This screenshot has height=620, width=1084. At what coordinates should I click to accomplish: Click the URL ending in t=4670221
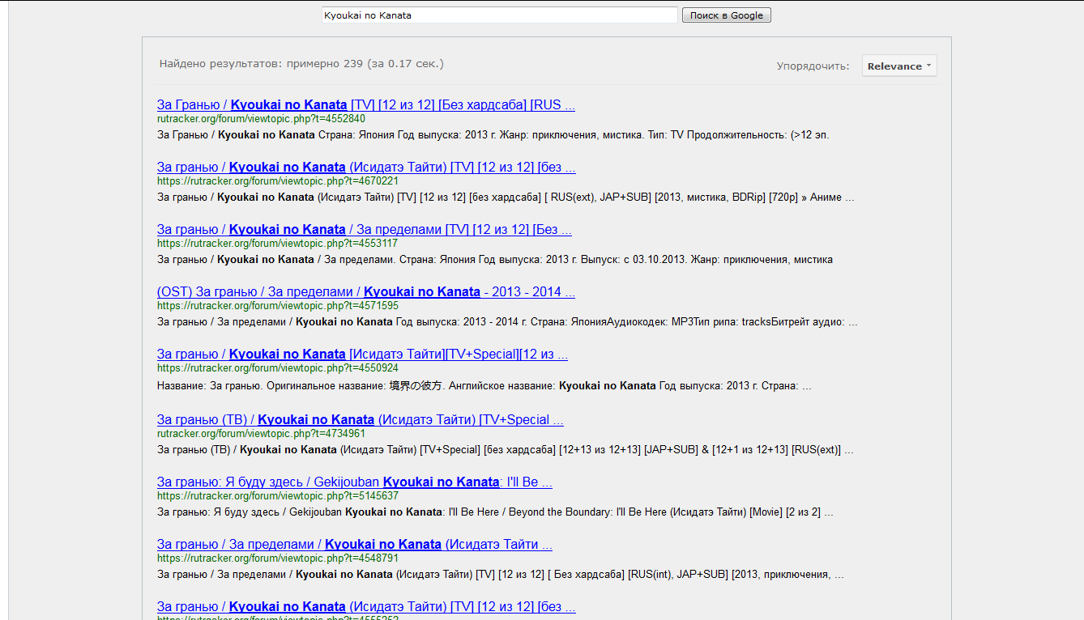click(278, 181)
